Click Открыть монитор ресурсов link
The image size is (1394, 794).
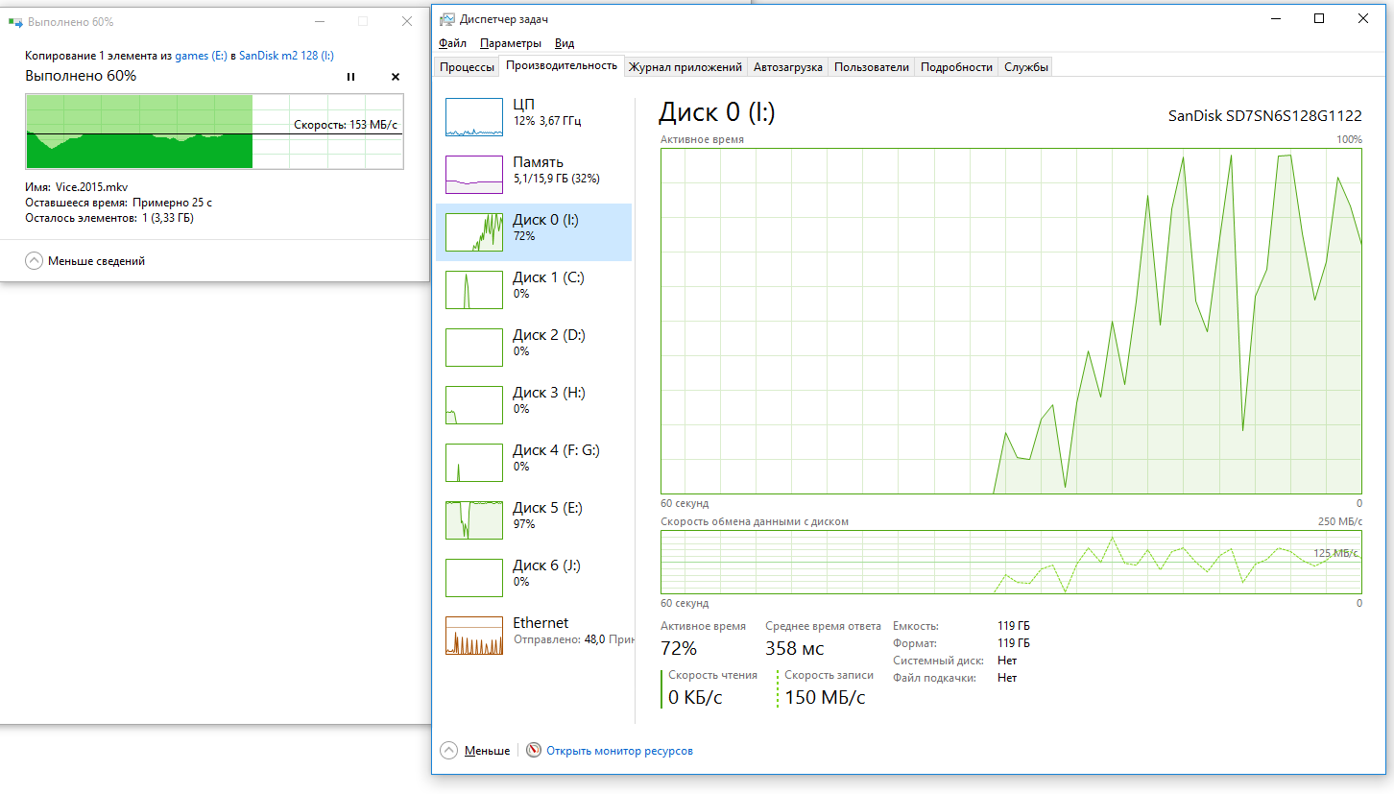pos(619,751)
